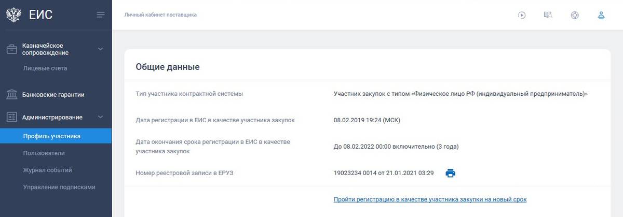Open Журнал событий page

48,170
